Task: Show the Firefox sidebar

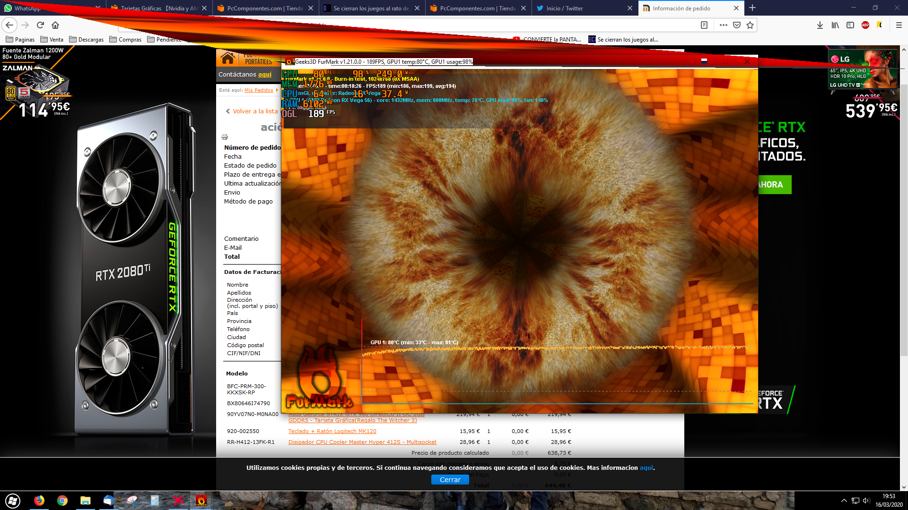Action: (850, 25)
